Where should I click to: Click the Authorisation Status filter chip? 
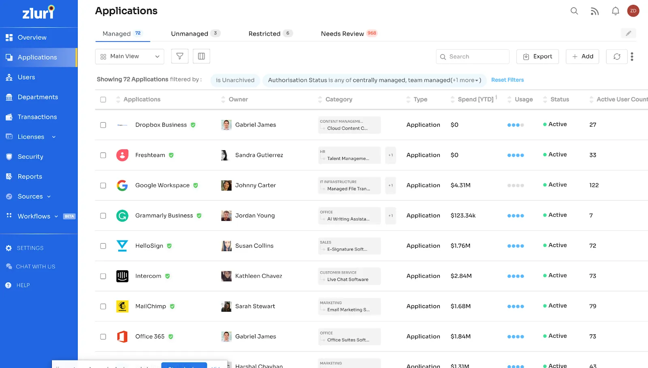coord(374,80)
